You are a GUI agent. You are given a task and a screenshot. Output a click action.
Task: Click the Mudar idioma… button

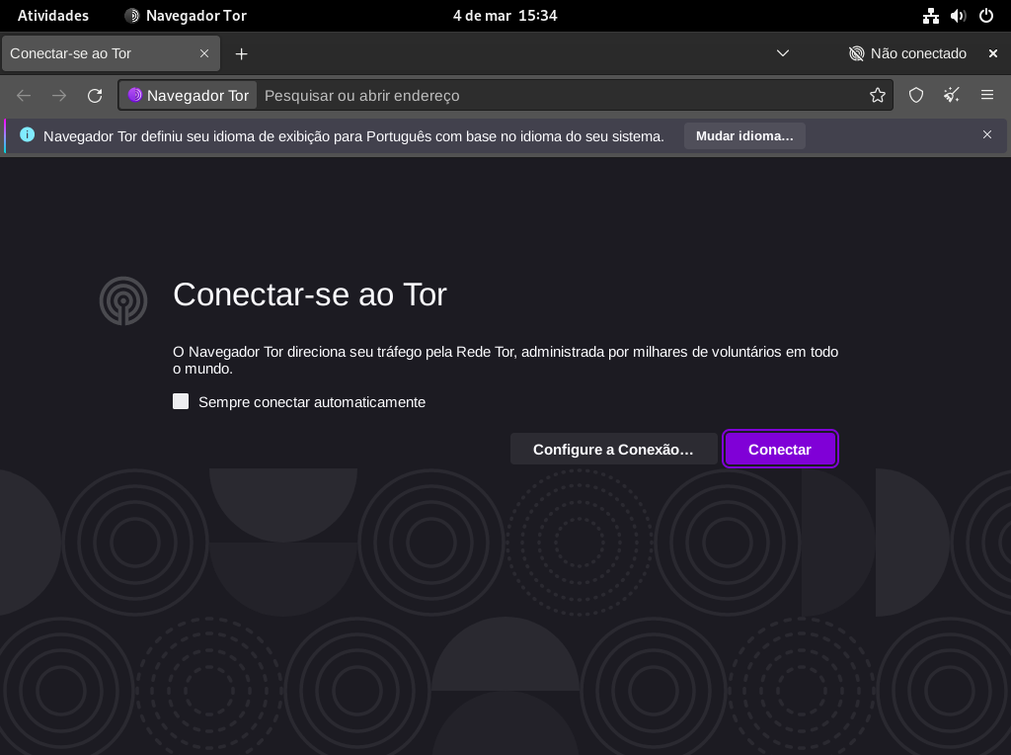coord(744,136)
